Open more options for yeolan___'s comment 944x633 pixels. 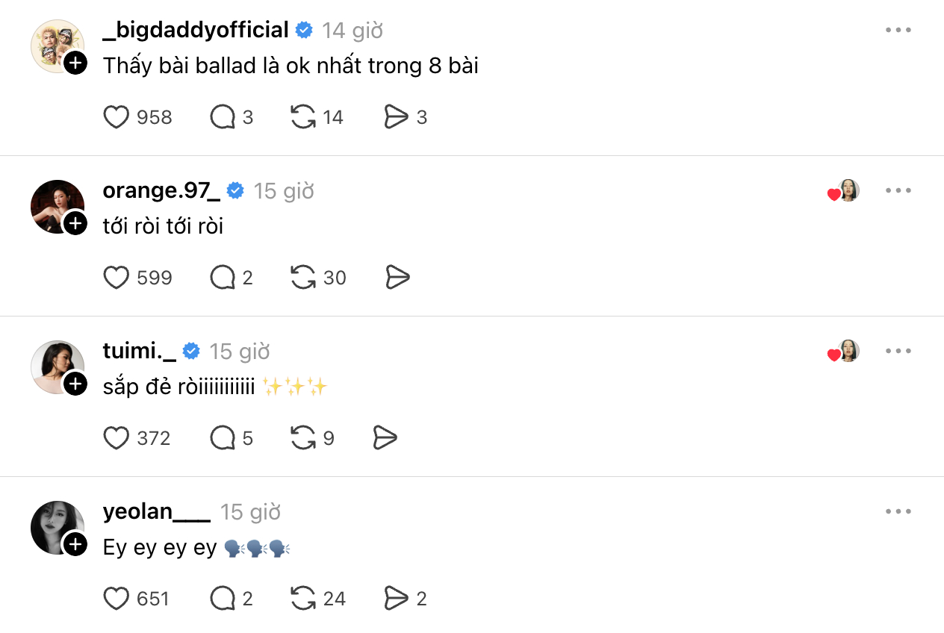(898, 511)
